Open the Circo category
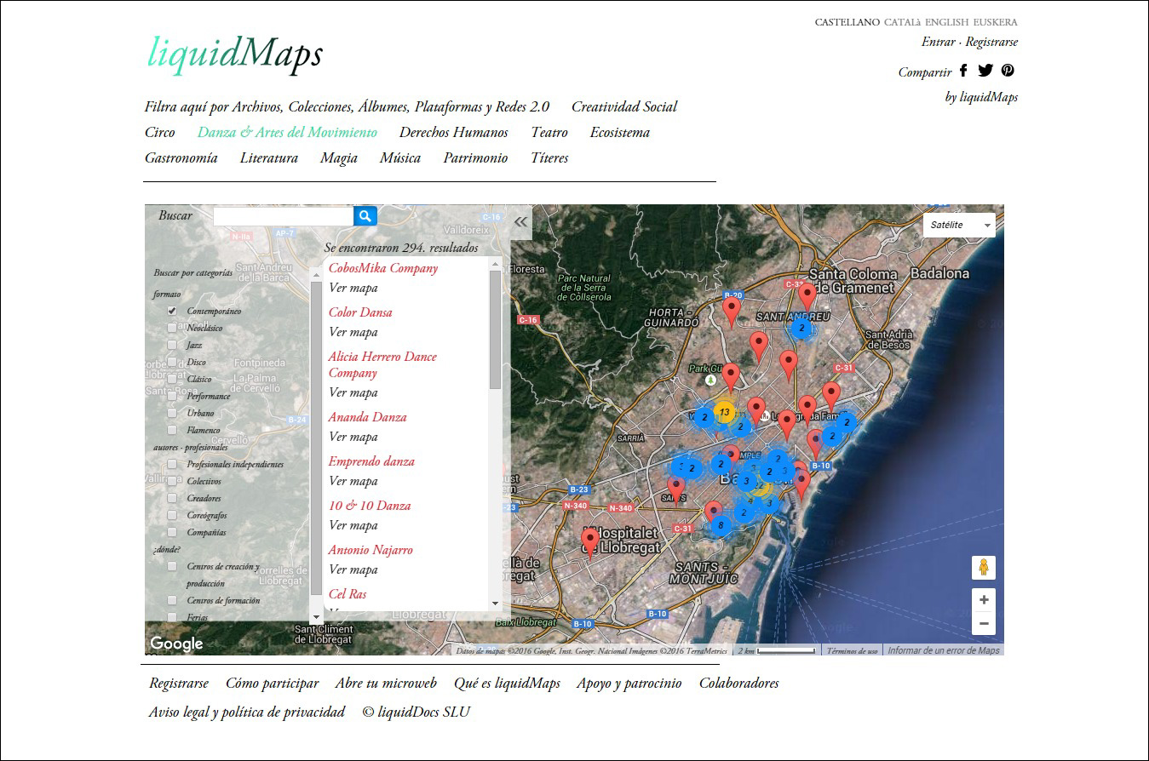 click(x=160, y=132)
